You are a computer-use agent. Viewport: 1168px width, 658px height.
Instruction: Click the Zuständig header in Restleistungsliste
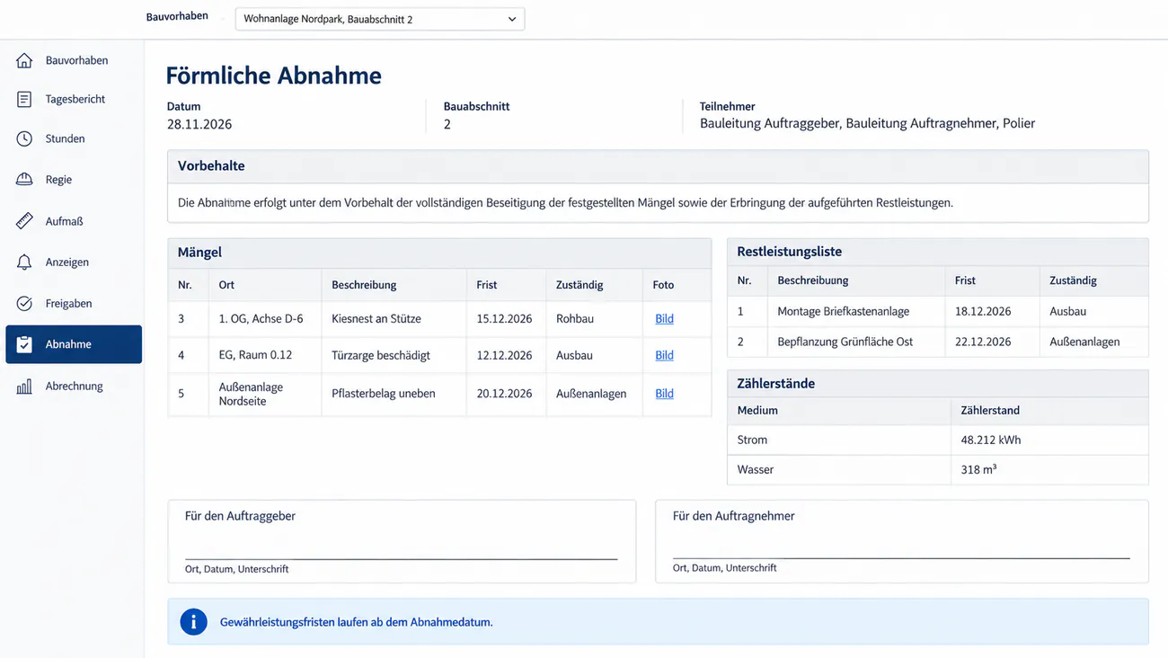(1073, 280)
